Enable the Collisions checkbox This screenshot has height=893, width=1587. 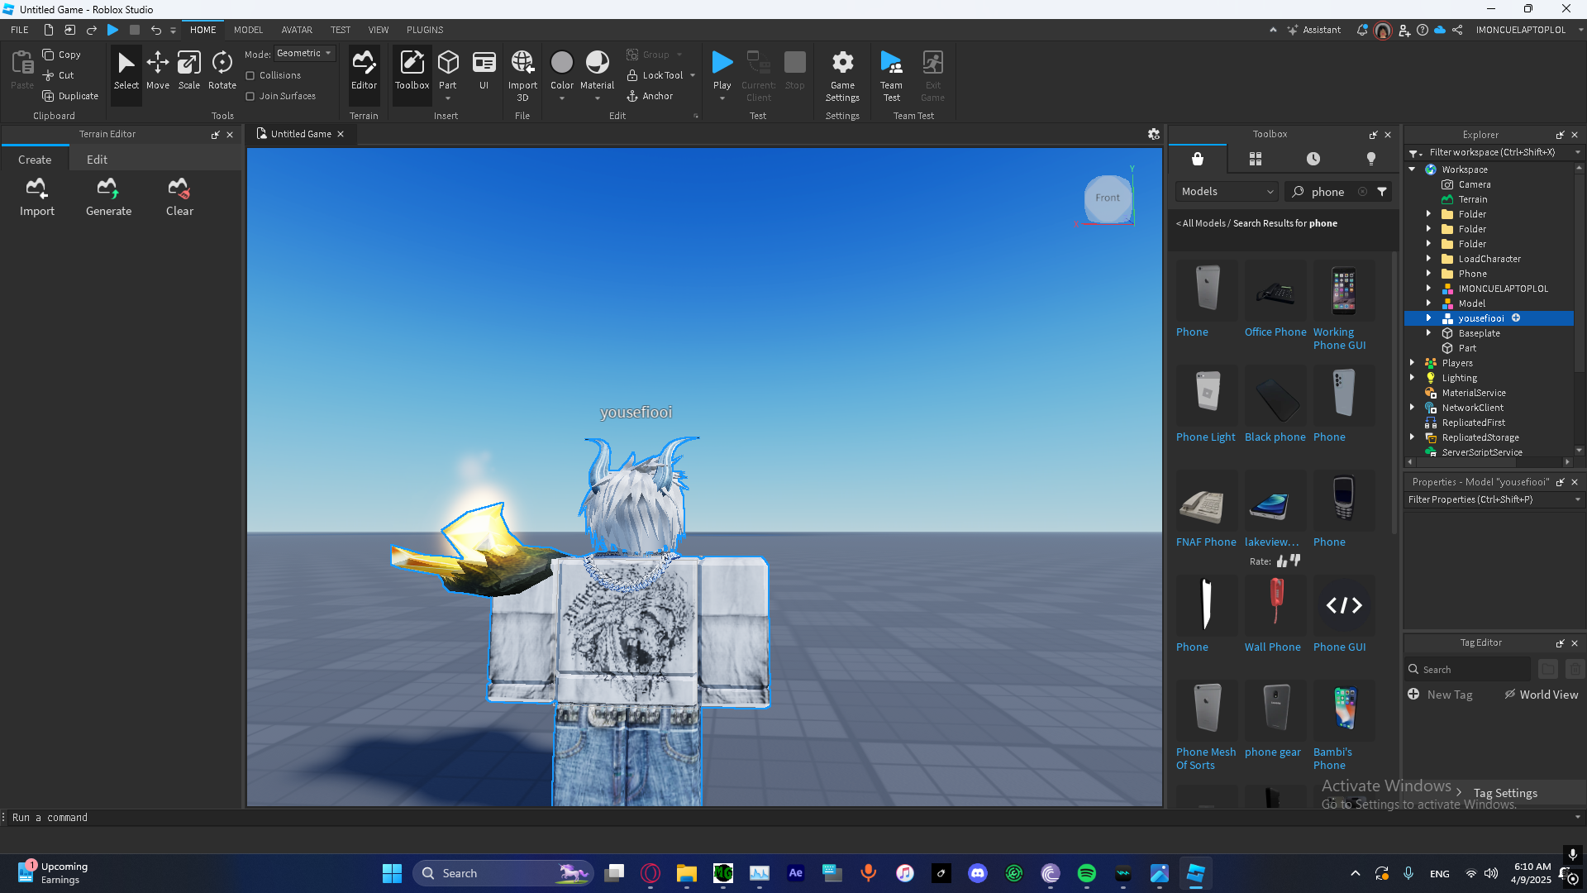pos(250,75)
